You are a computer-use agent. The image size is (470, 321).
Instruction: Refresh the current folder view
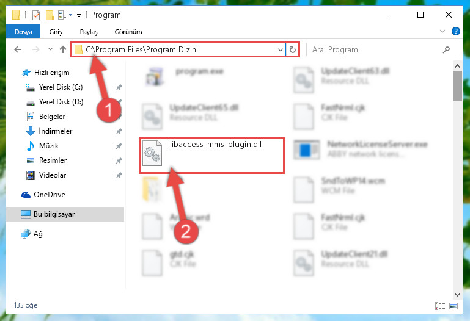[x=293, y=49]
